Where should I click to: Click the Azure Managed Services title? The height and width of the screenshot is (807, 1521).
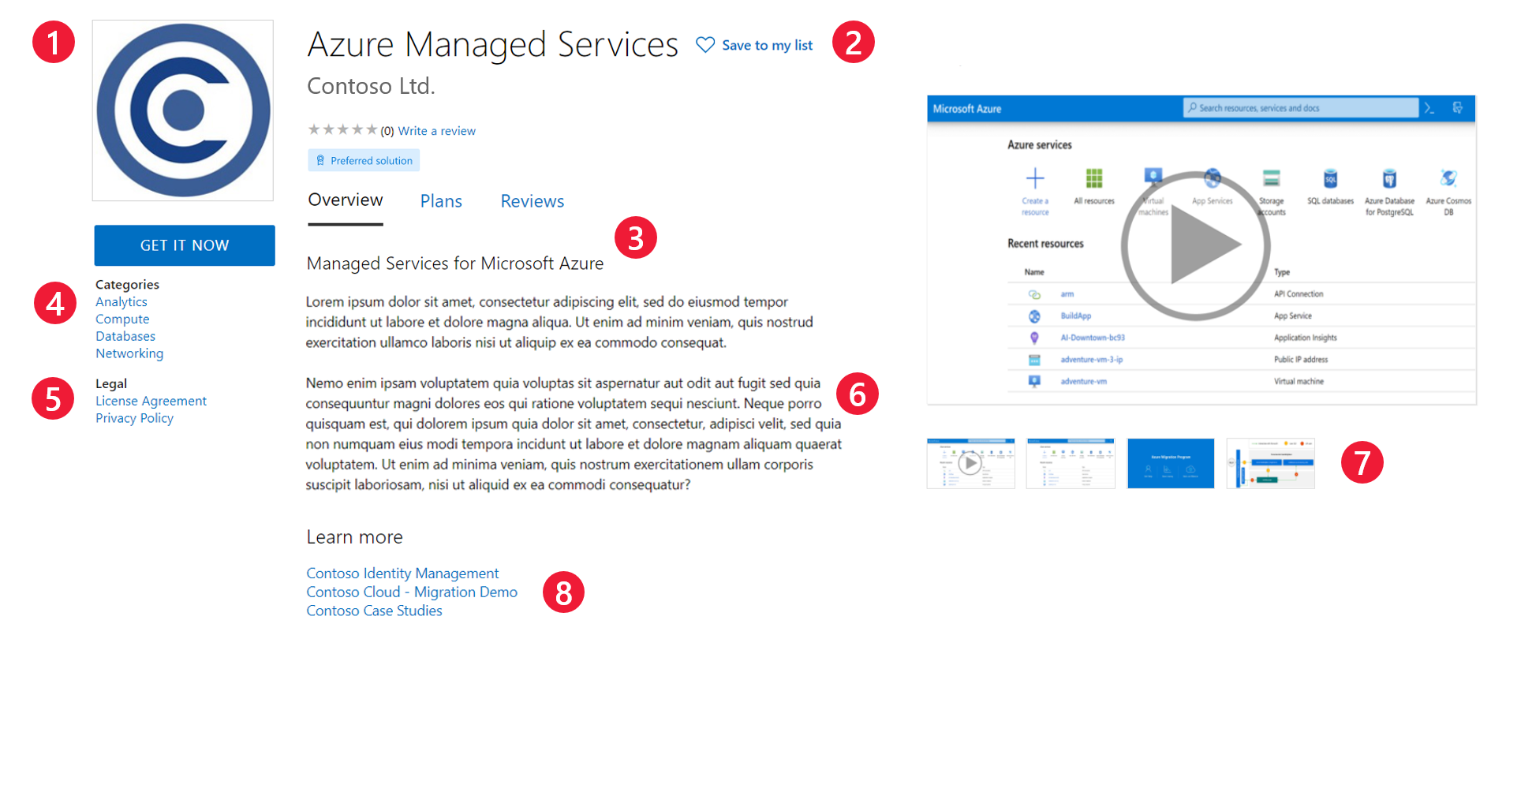(x=493, y=44)
